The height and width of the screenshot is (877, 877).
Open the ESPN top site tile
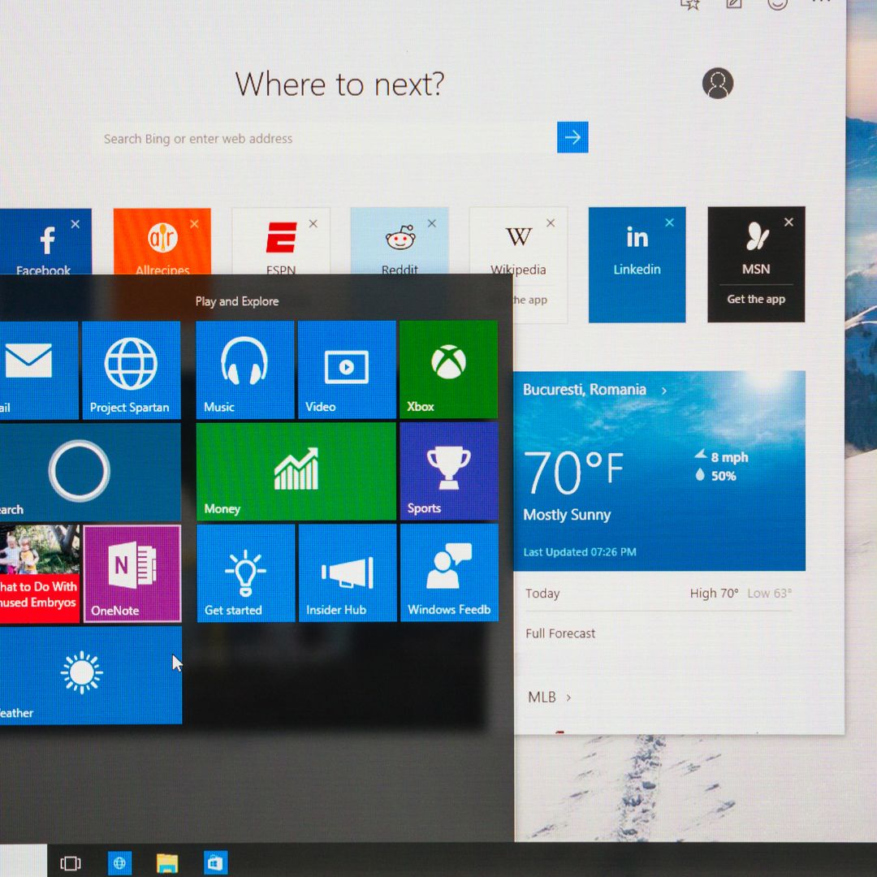point(281,241)
